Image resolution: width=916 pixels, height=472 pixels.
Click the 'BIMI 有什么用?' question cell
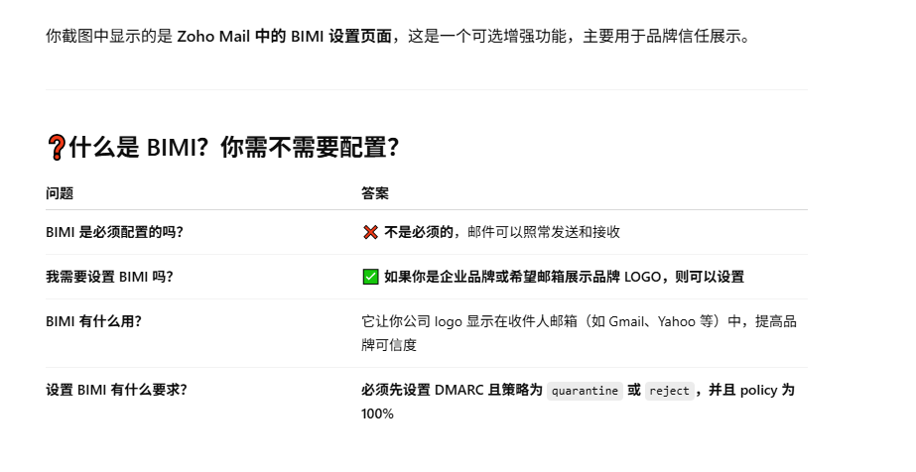coord(93,321)
